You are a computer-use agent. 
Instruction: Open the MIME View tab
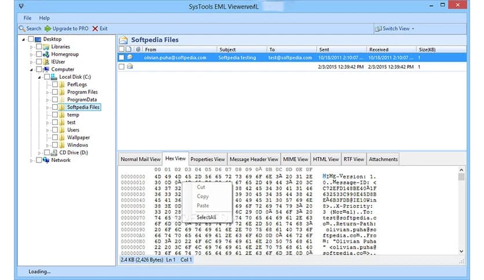pos(295,159)
